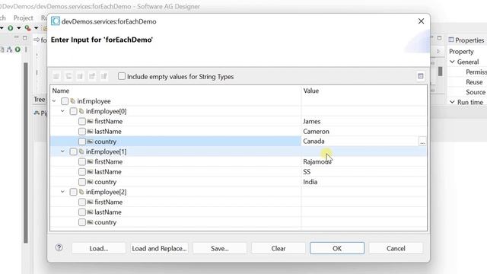The image size is (487, 274).
Task: Click the Name column header
Action: 176,91
